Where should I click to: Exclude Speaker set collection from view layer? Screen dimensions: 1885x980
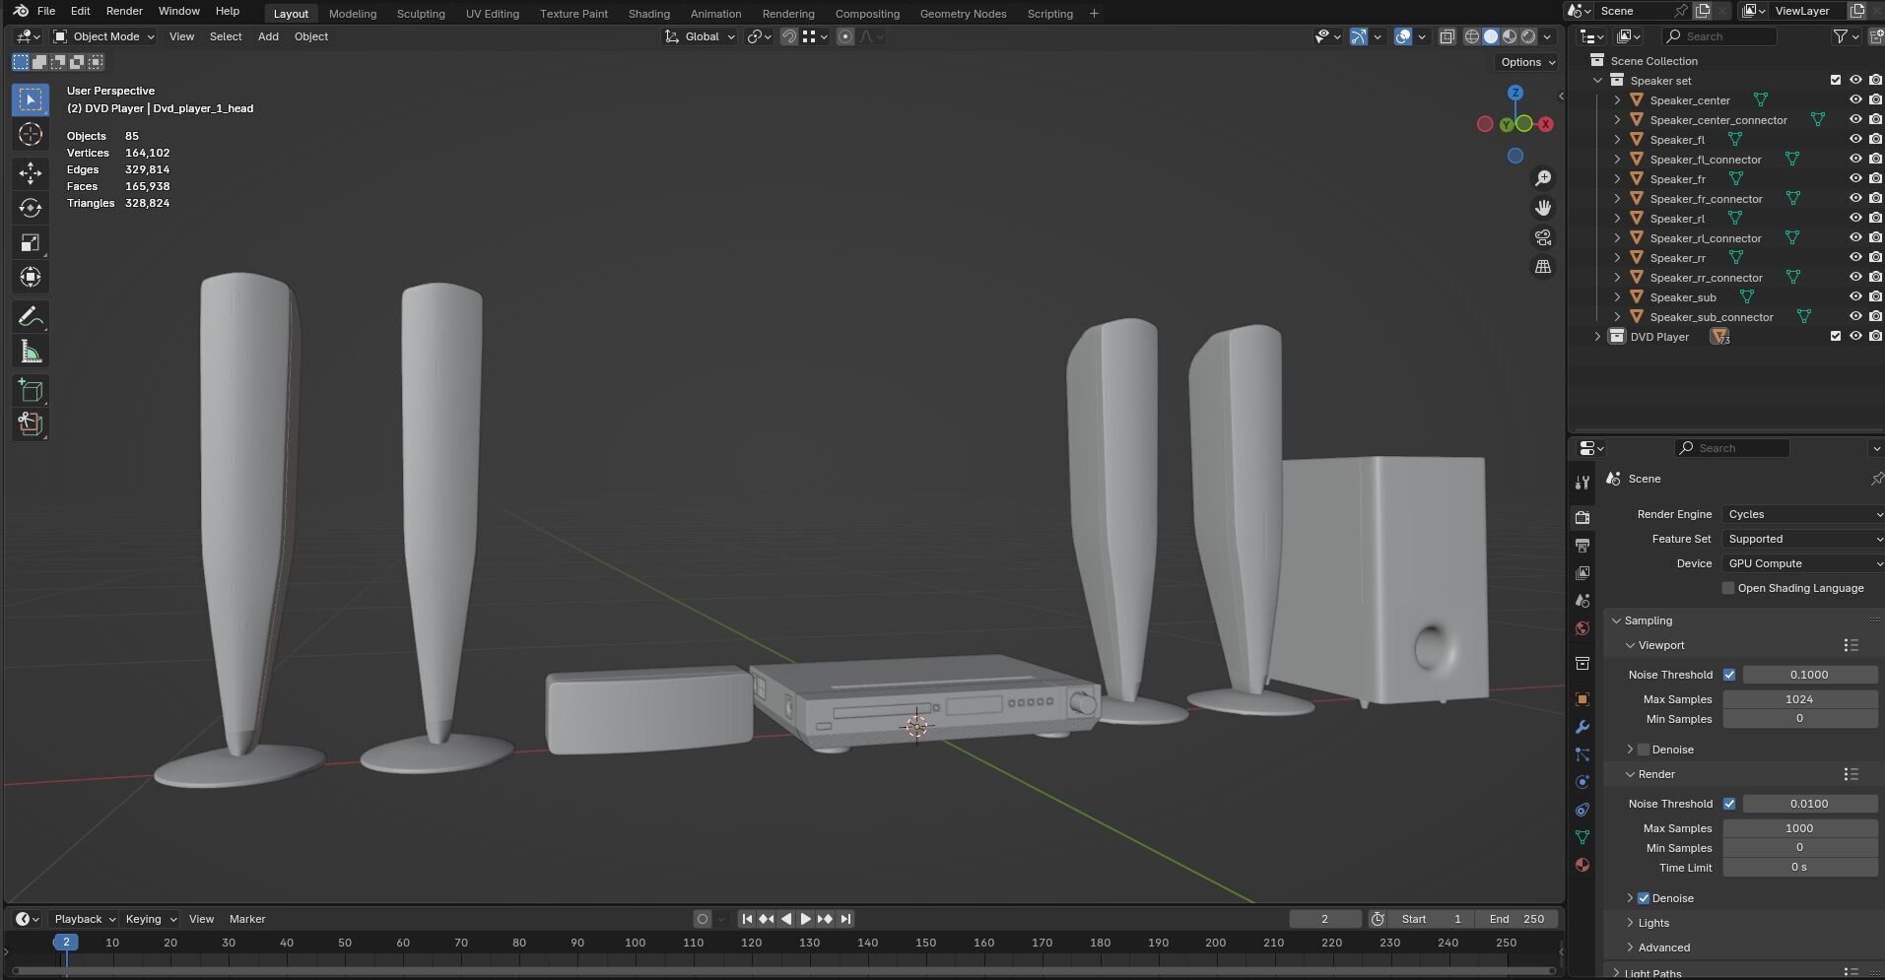[1835, 80]
